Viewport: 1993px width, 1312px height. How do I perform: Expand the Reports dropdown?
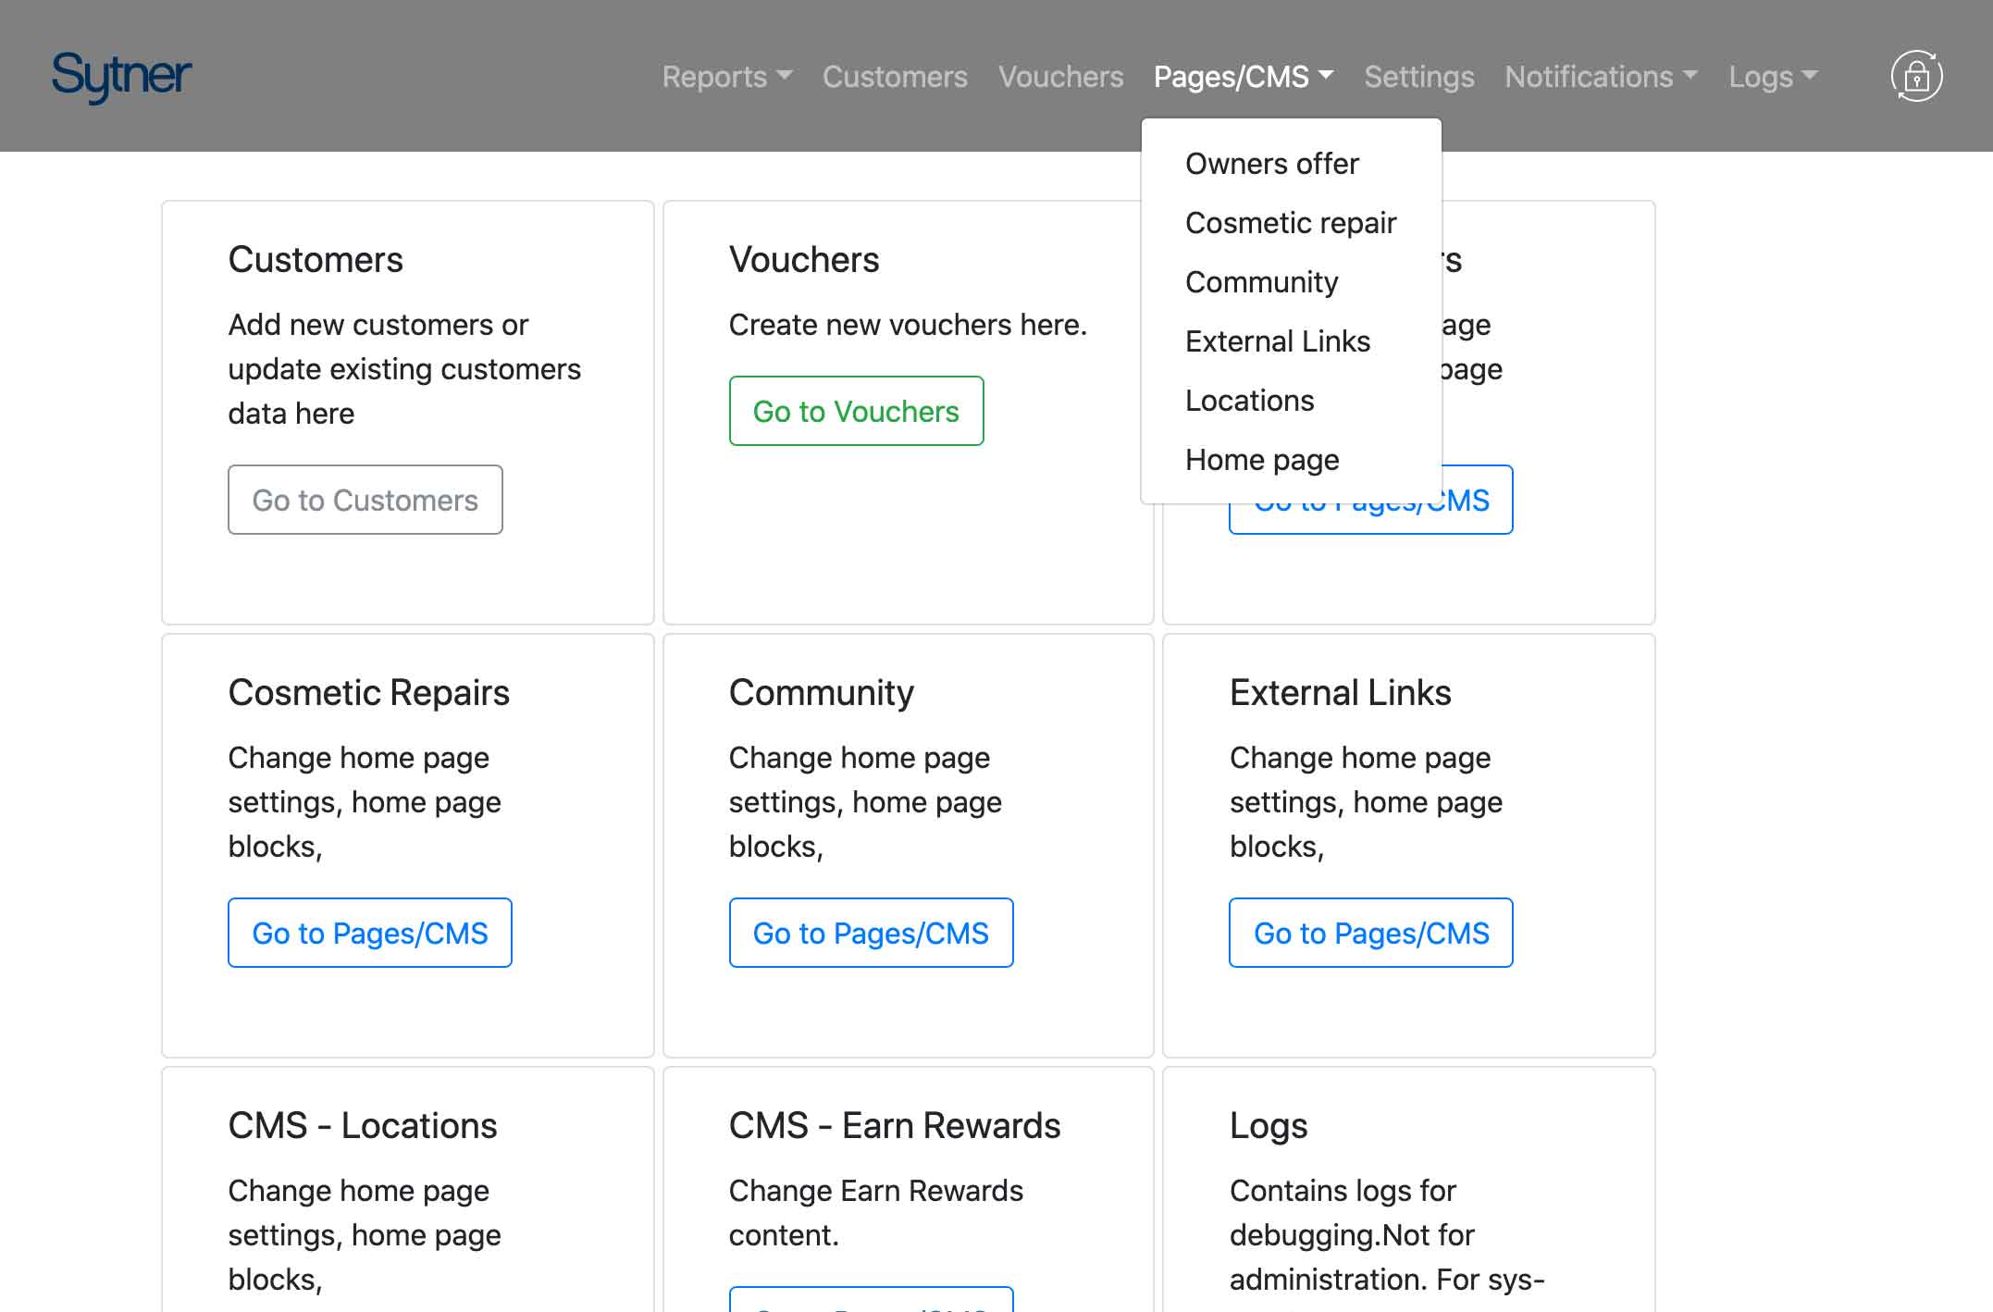(x=726, y=76)
